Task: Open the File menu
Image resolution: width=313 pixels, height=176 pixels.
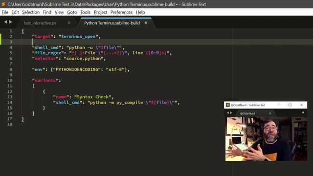Action: [x=5, y=12]
